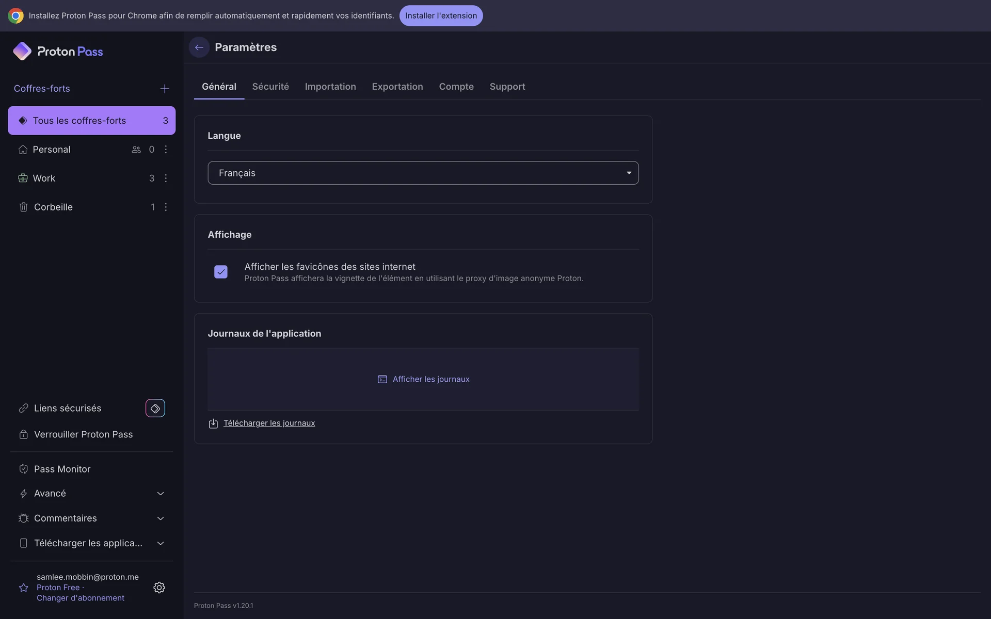Viewport: 991px width, 619px height.
Task: Switch to the Sécurité tab
Action: coord(270,87)
